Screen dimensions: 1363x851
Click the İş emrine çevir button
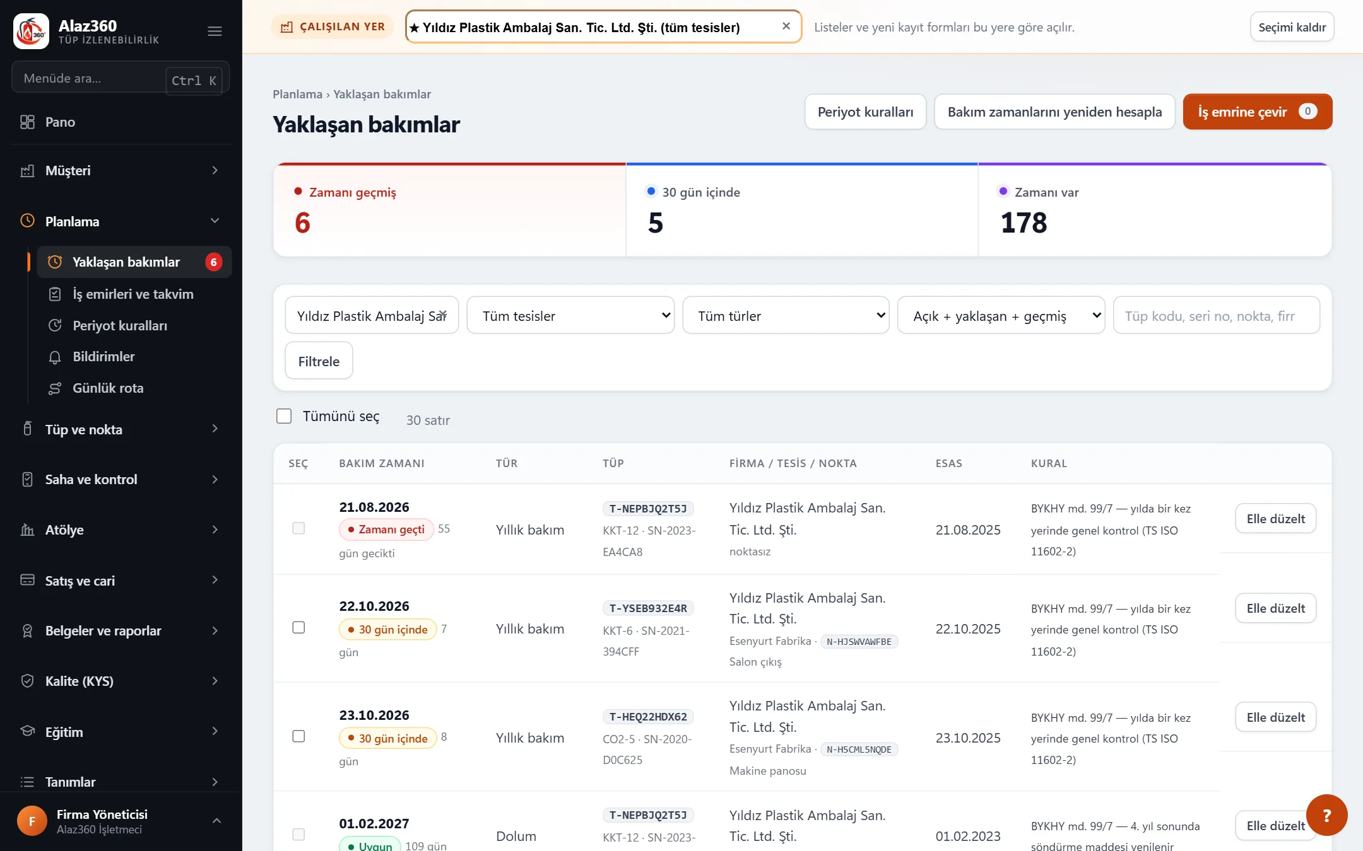[x=1257, y=112]
